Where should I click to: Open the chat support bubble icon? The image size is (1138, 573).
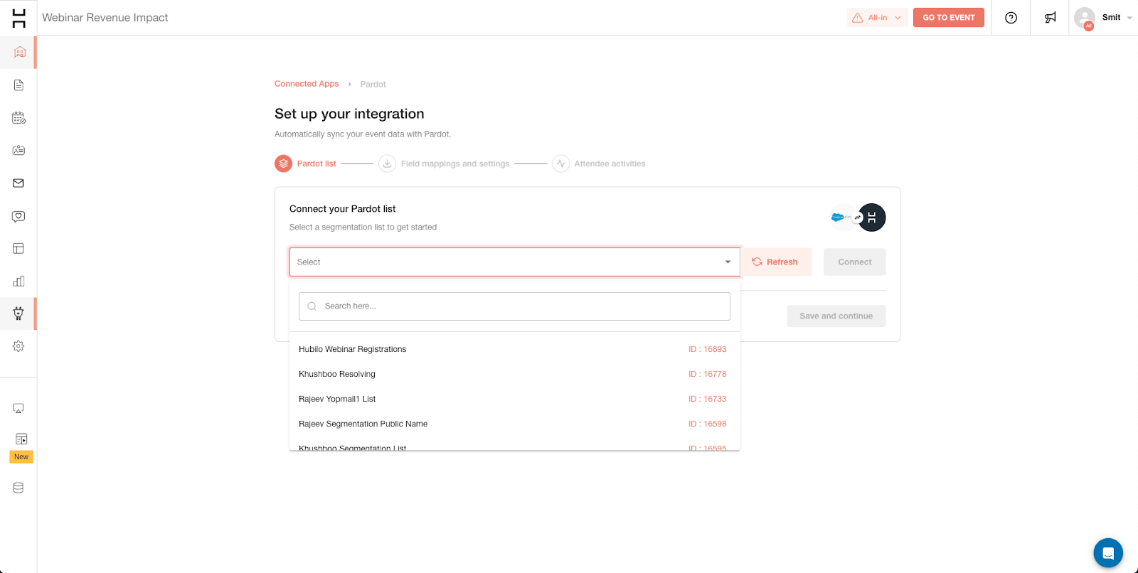pyautogui.click(x=1108, y=553)
